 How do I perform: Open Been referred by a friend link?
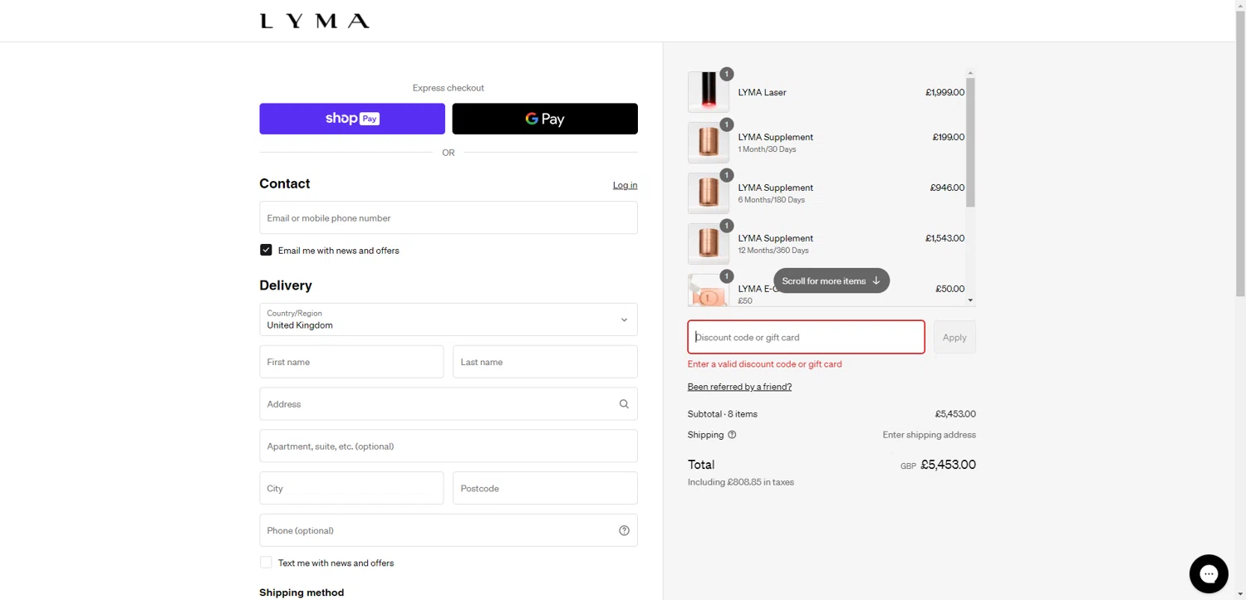[x=739, y=387]
